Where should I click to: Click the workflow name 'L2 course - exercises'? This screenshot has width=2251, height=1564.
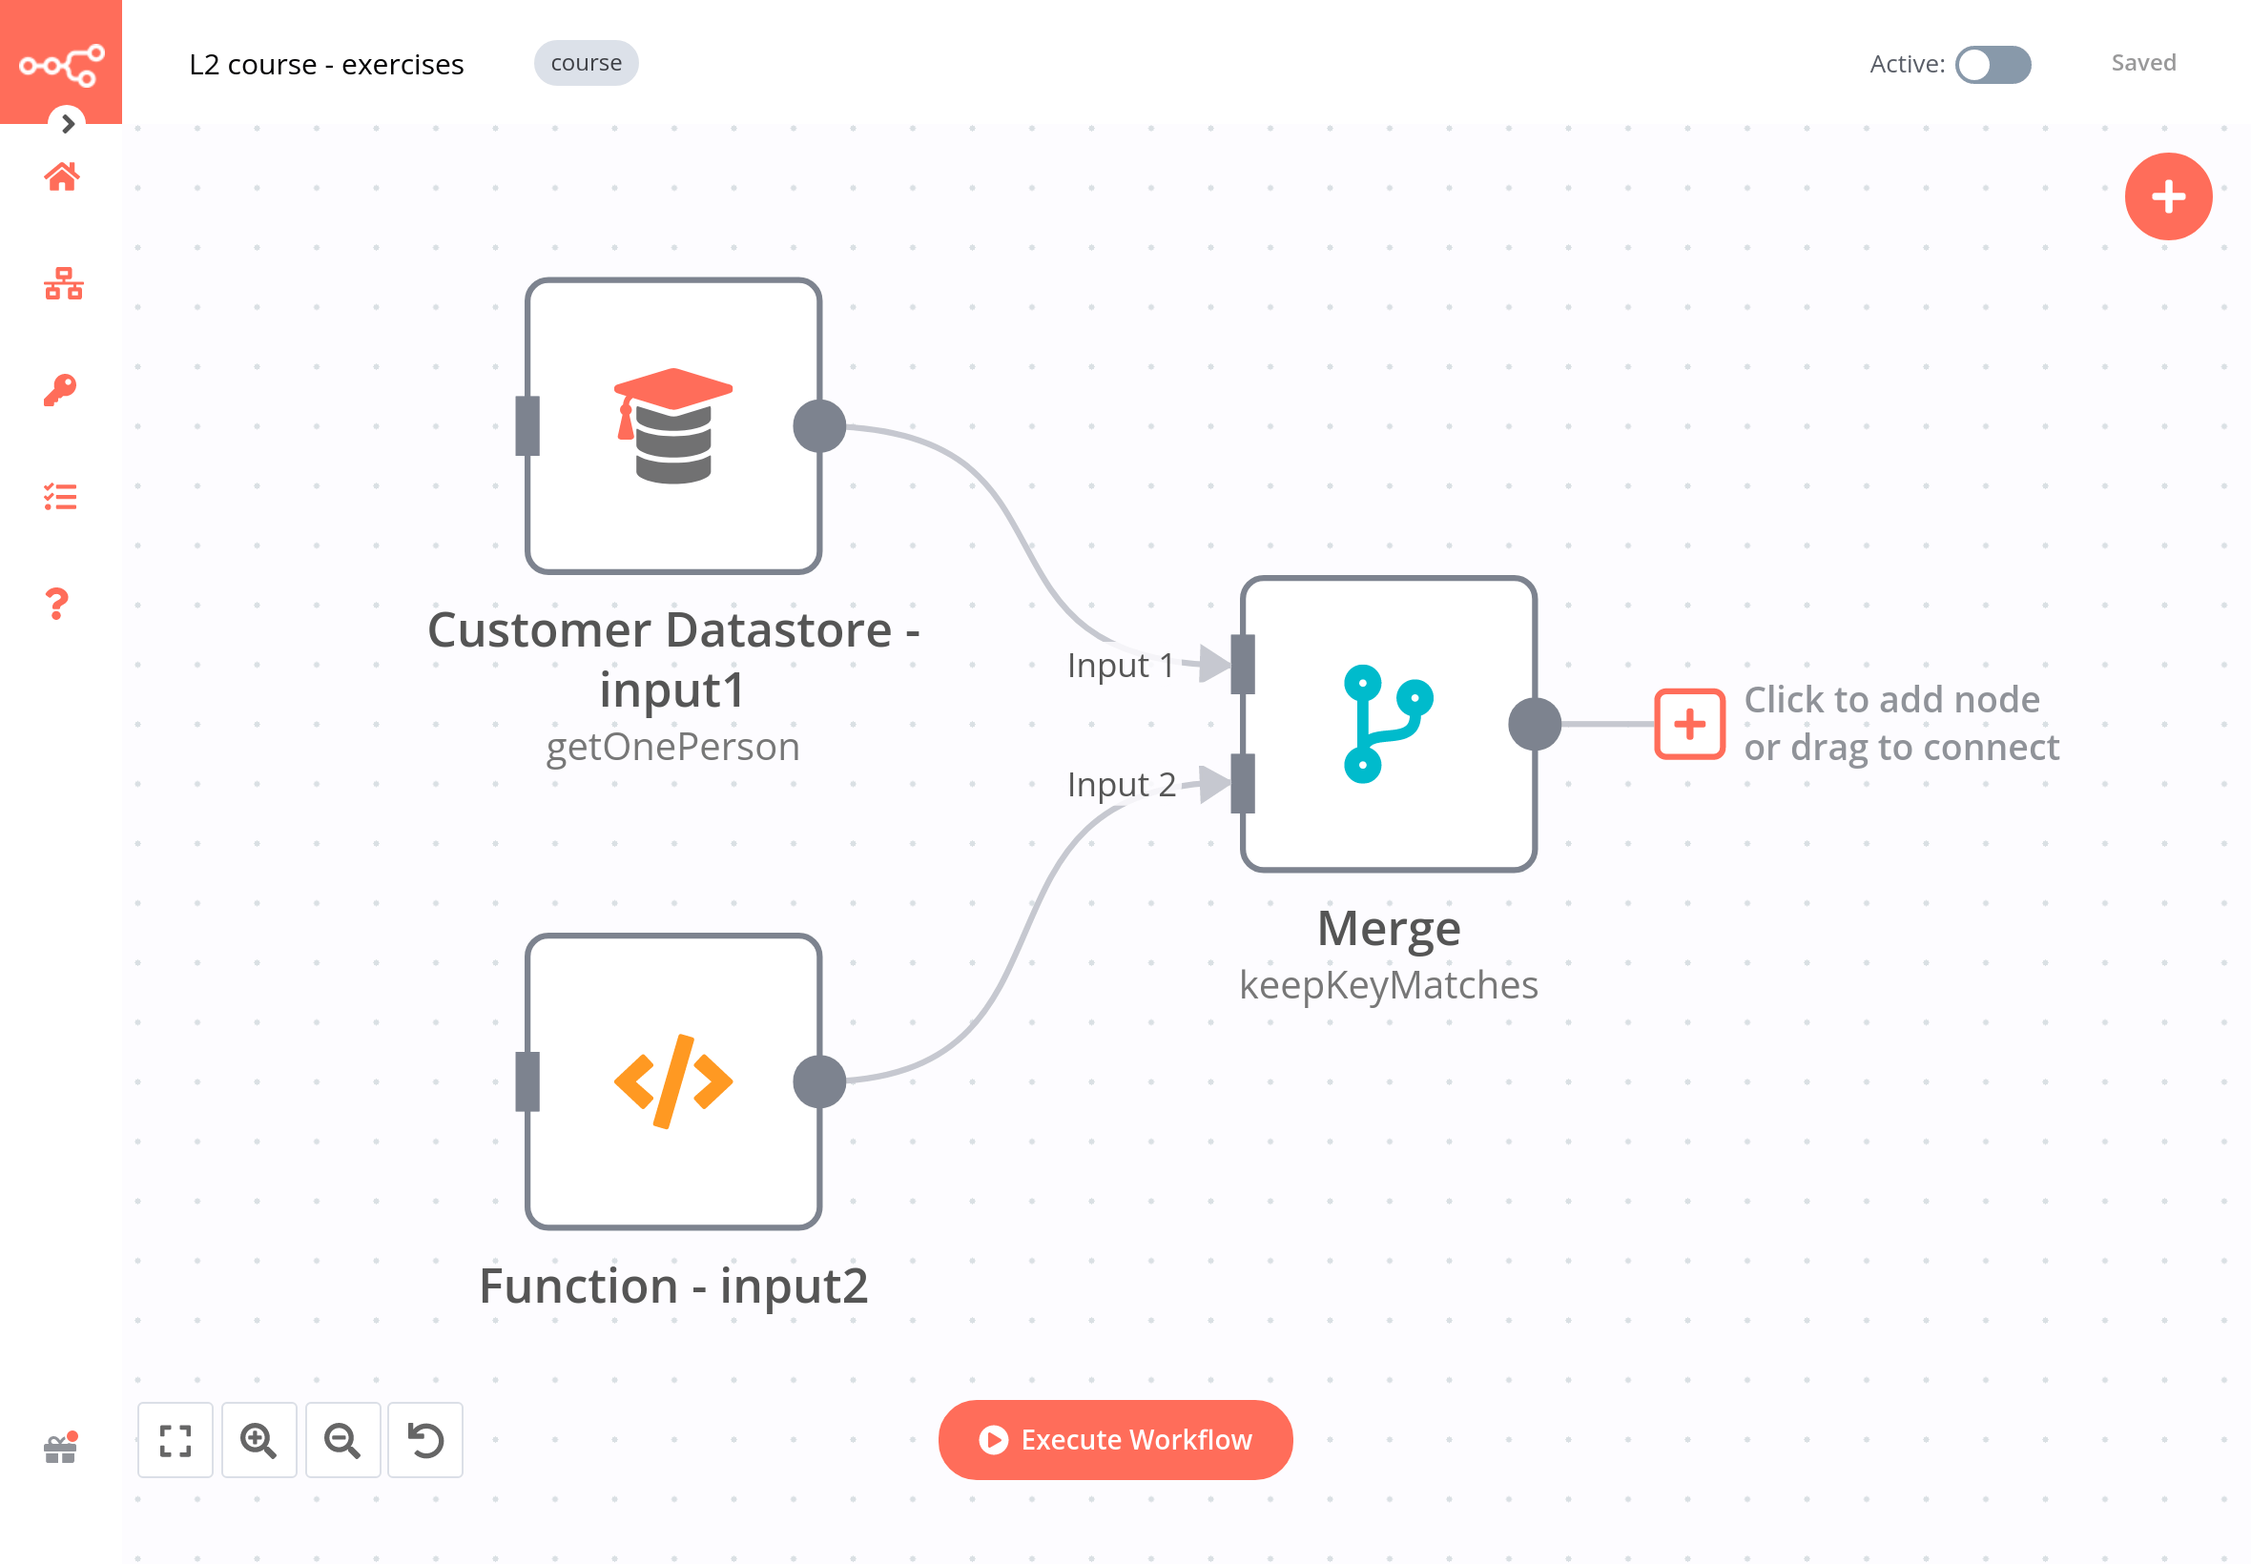click(x=326, y=65)
